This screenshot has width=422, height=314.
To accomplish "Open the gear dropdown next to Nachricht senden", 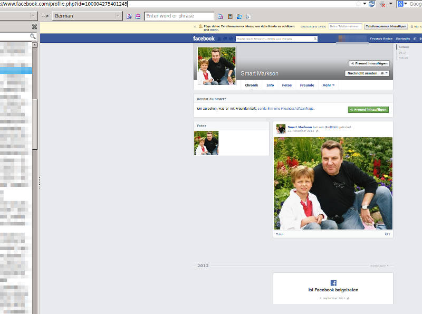I will (385, 73).
